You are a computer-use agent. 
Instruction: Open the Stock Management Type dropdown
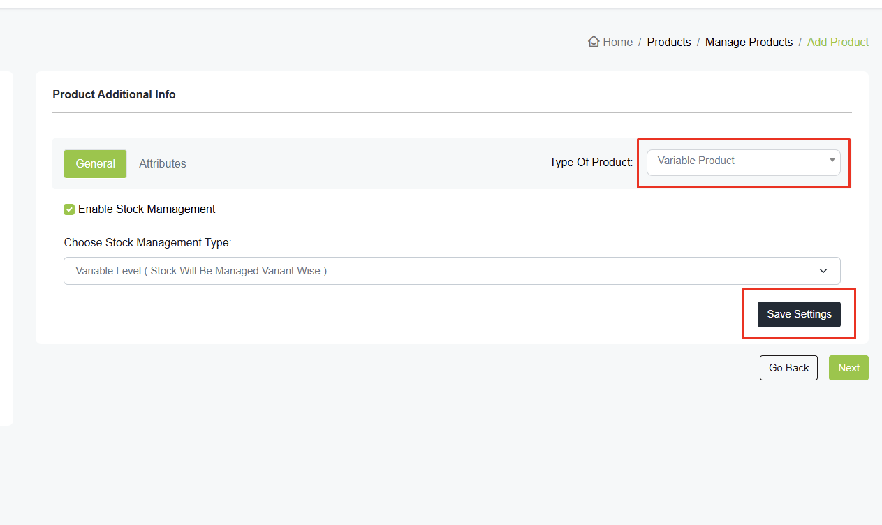pos(452,271)
